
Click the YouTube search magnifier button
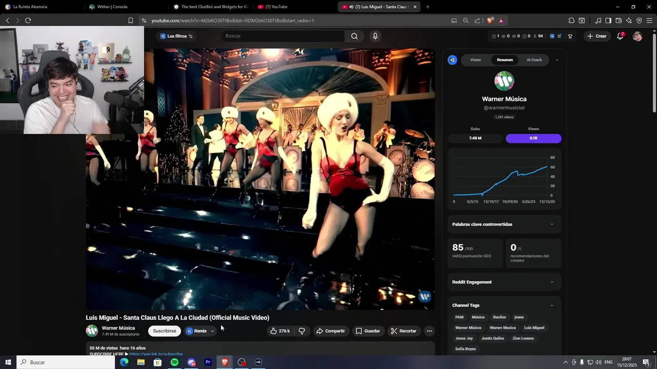[x=354, y=36]
